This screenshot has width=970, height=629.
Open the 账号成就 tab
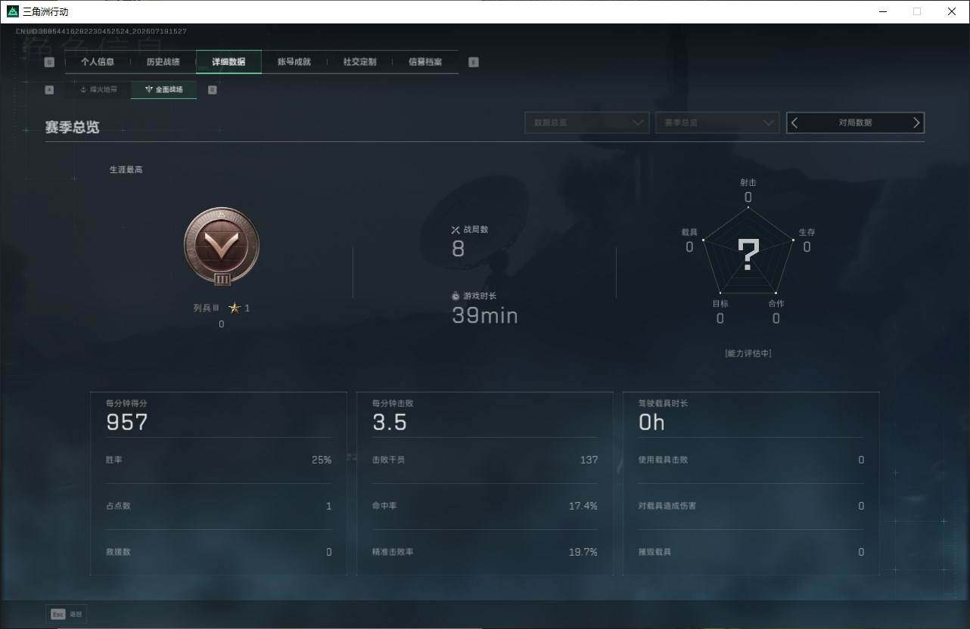tap(294, 62)
